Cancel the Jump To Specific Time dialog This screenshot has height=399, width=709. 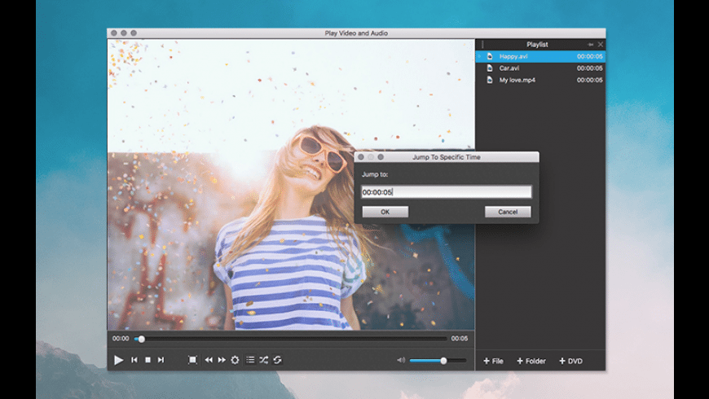coord(508,212)
